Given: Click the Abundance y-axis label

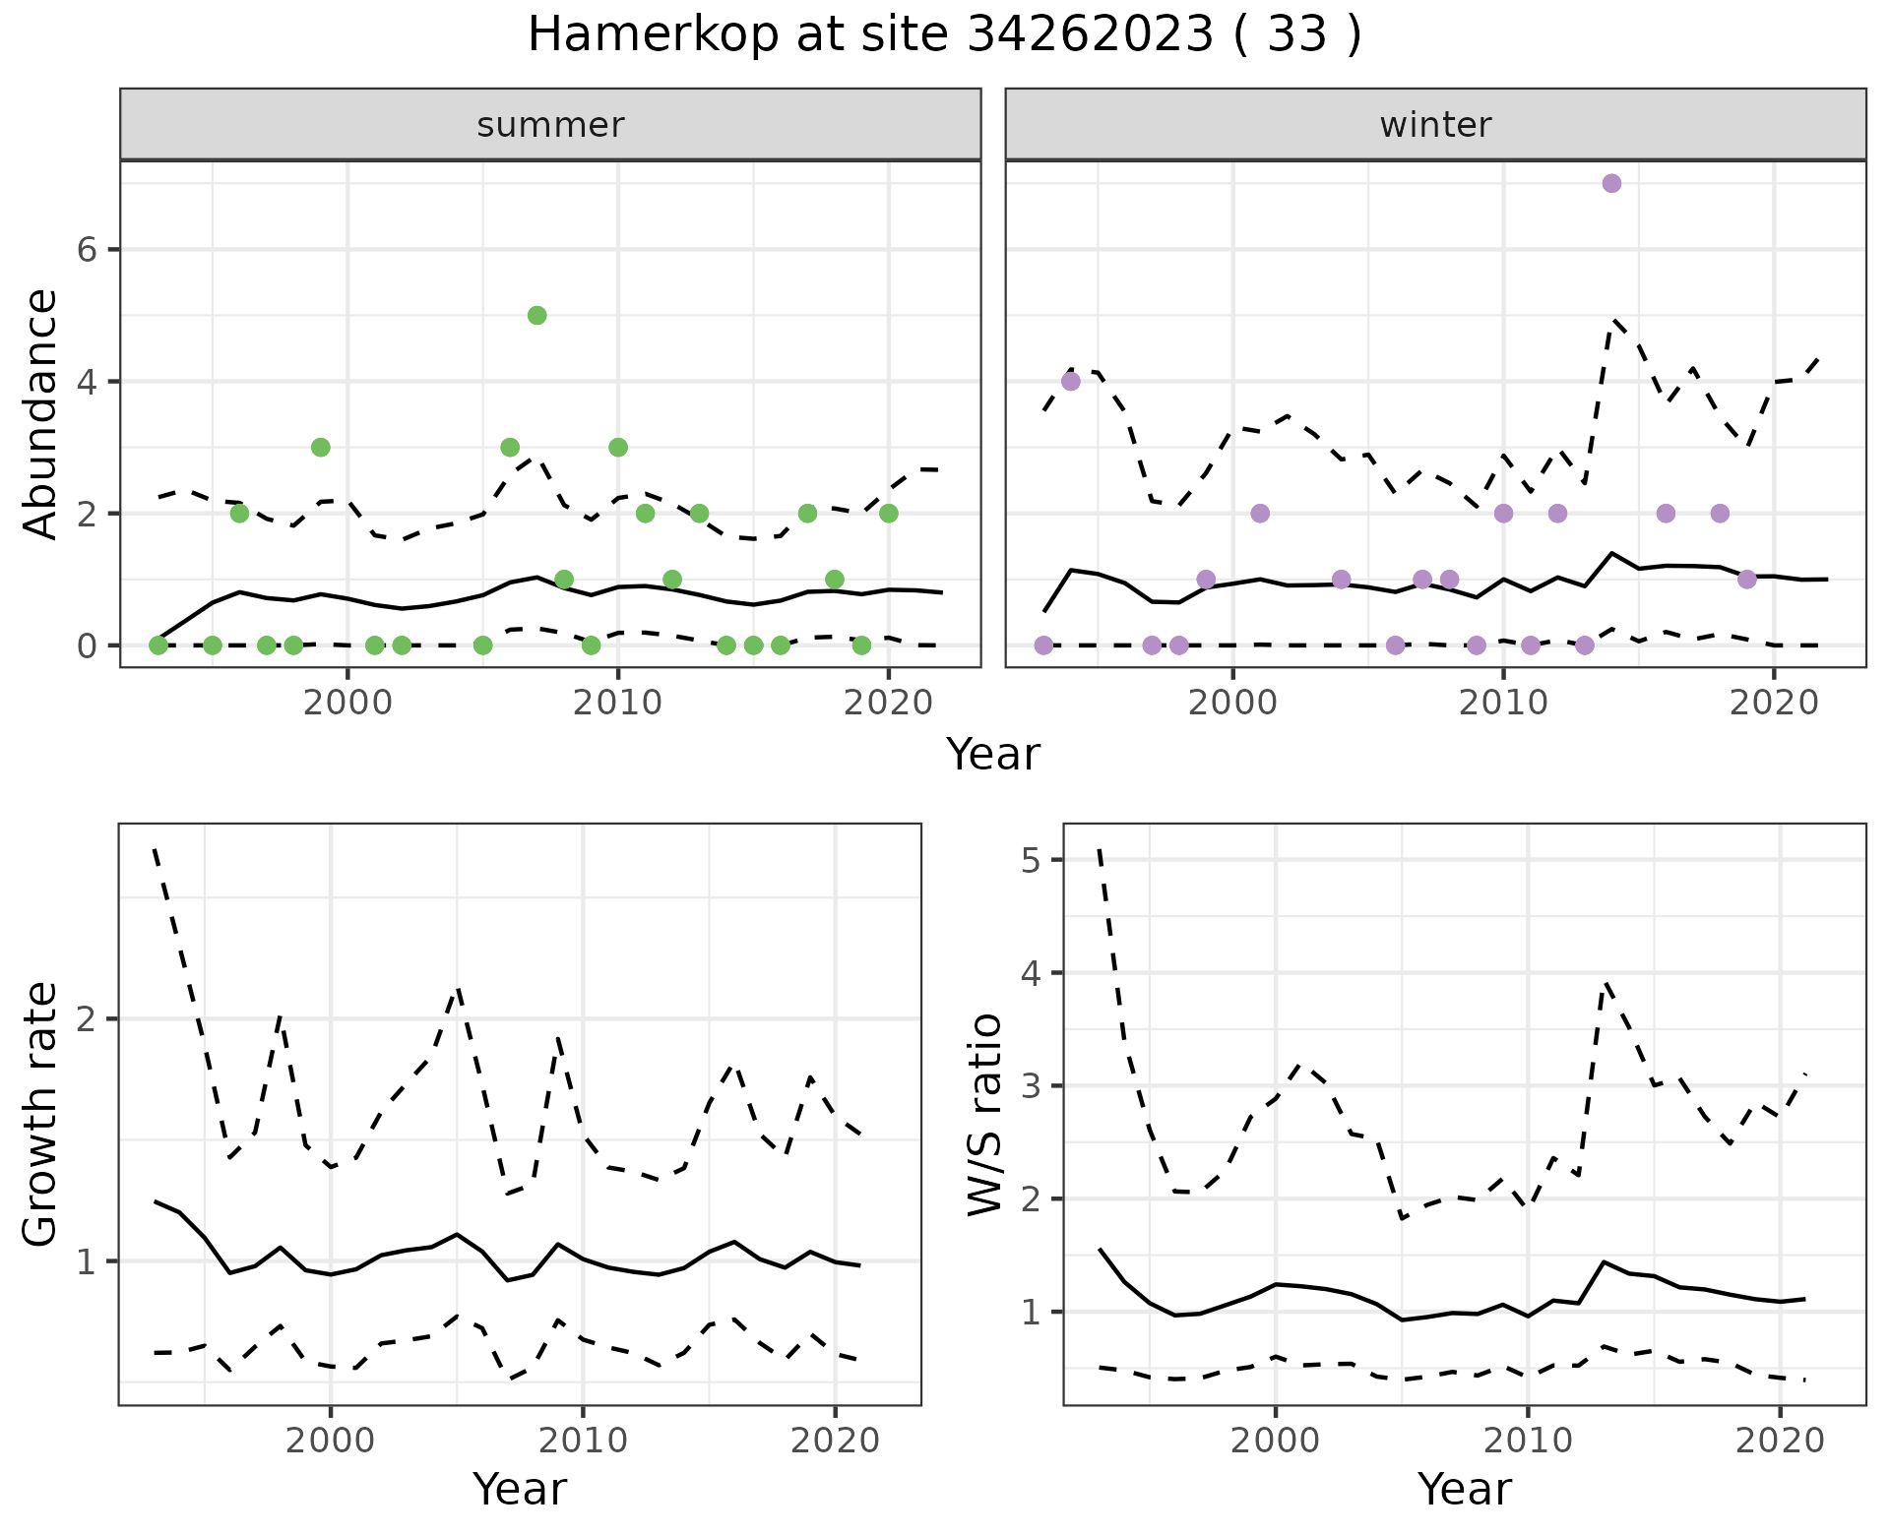Looking at the screenshot, I should [40, 413].
